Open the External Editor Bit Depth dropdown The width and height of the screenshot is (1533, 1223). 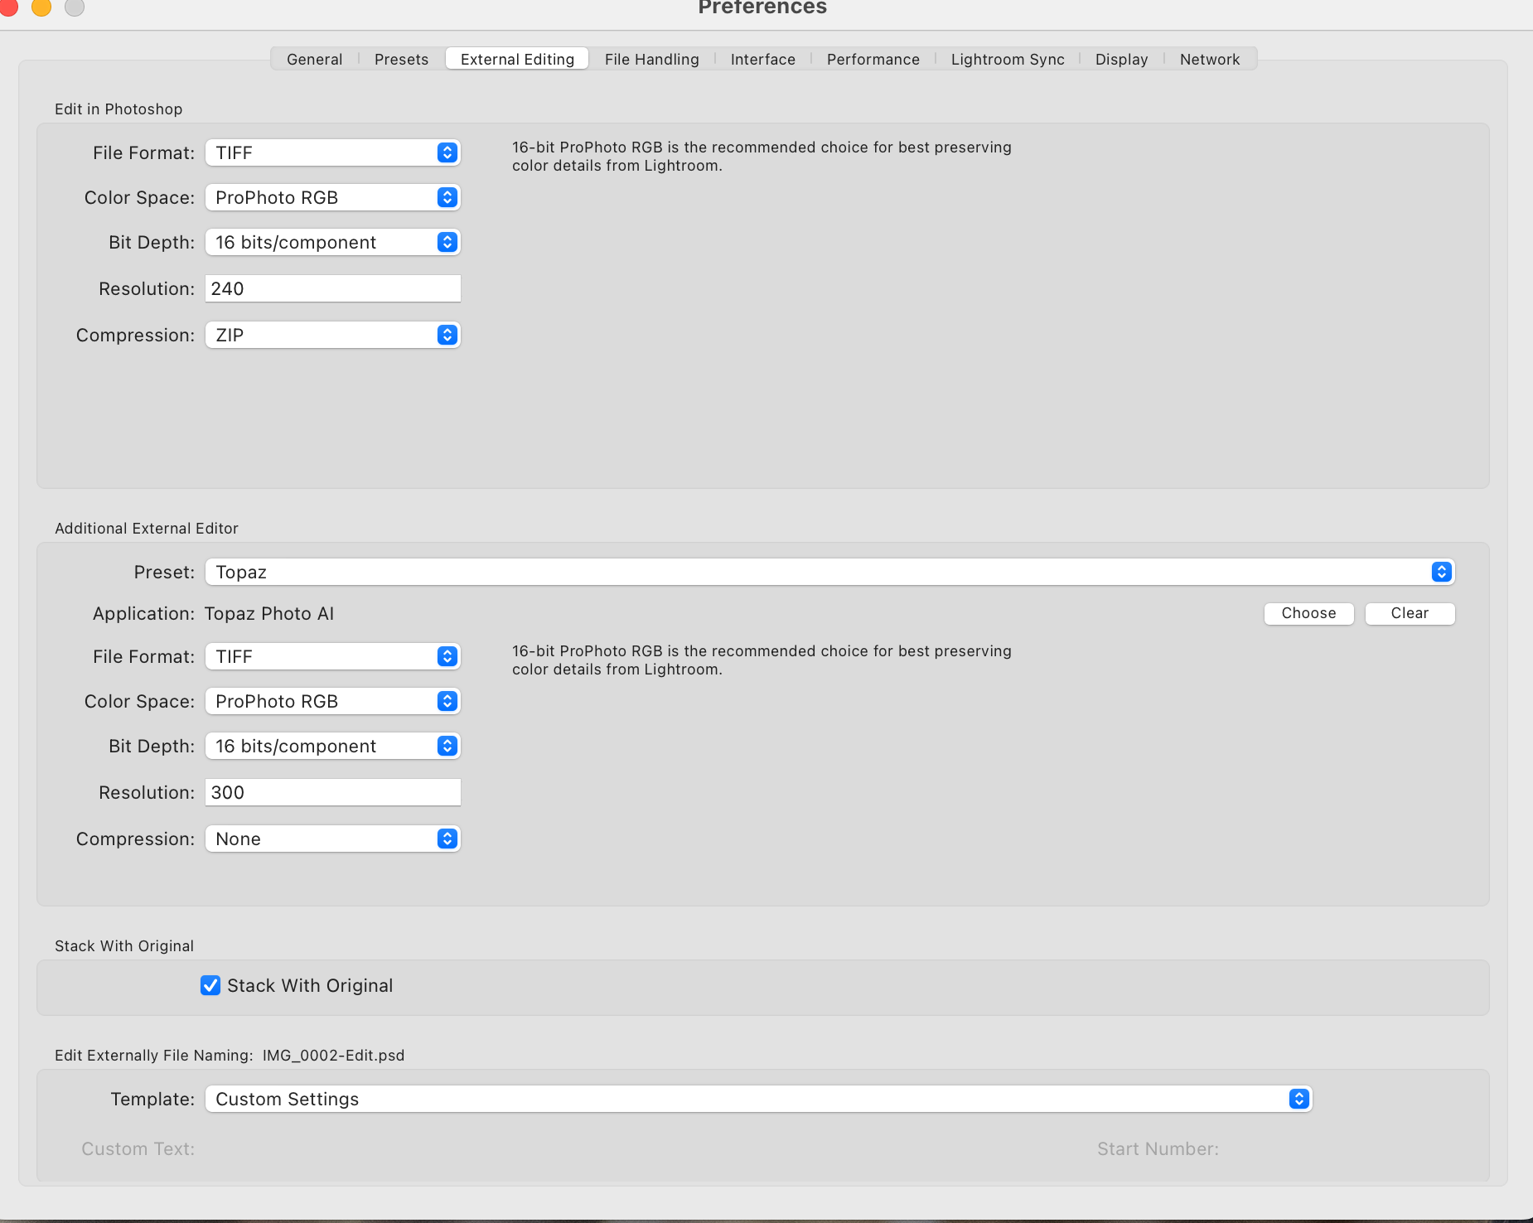point(331,746)
